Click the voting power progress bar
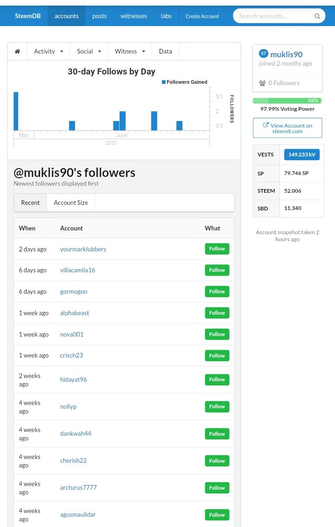Viewport: 335px width, 527px height. click(287, 101)
